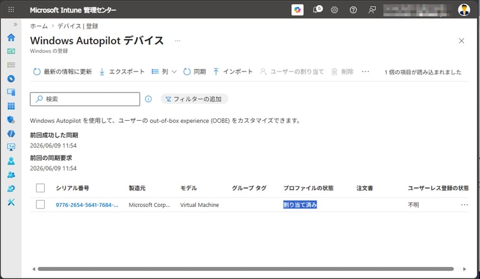The image size is (480, 279).
Task: Open the more options ellipsis beside page title
Action: coord(177,40)
